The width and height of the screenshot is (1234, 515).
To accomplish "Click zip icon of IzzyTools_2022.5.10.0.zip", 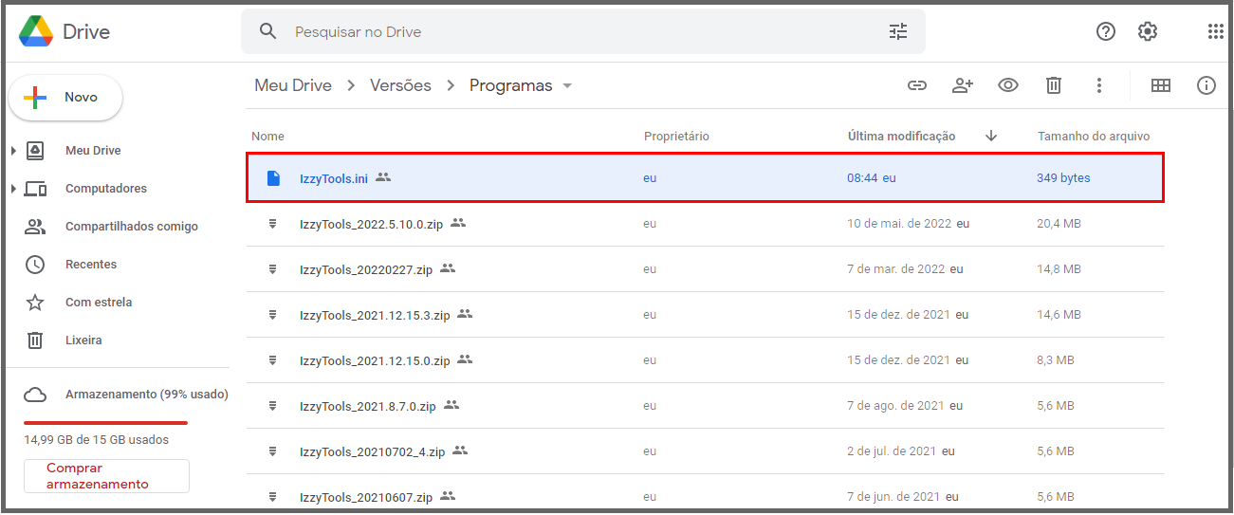I will pos(273,224).
